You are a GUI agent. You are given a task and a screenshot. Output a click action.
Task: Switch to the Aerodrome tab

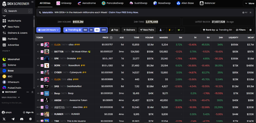click(87, 3)
